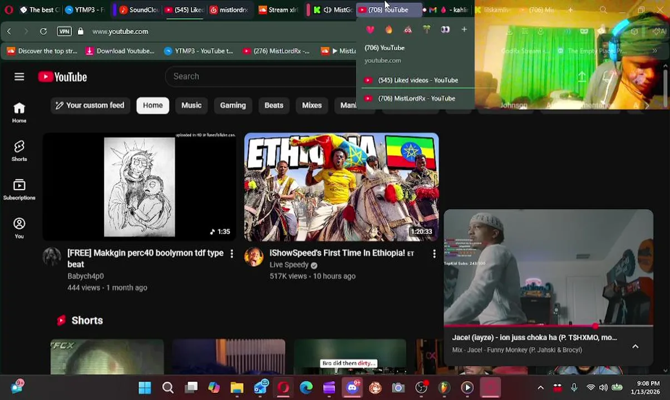The width and height of the screenshot is (670, 400).
Task: Open IShowSpeed's First Time In Ethiopia title
Action: (342, 253)
